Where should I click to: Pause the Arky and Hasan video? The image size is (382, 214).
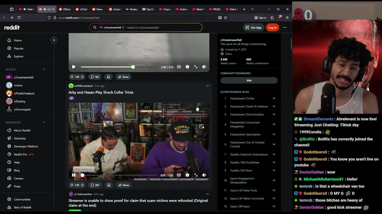[74, 175]
